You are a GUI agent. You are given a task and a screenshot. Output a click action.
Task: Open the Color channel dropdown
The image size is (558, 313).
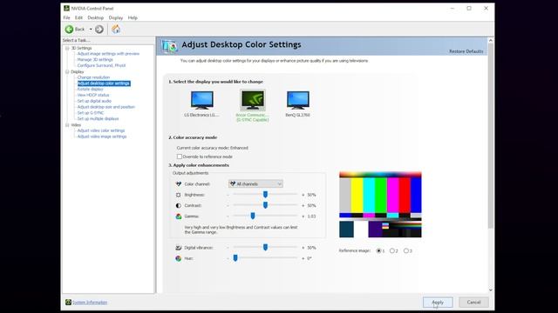click(255, 183)
